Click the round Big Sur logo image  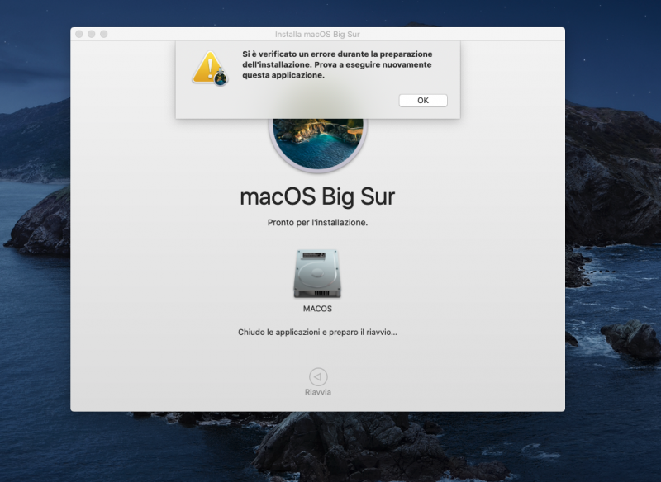coord(318,144)
